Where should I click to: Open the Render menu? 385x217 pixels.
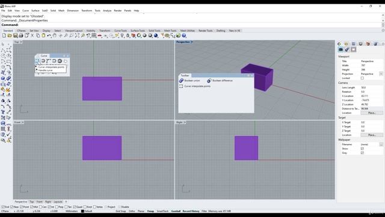pyautogui.click(x=118, y=11)
